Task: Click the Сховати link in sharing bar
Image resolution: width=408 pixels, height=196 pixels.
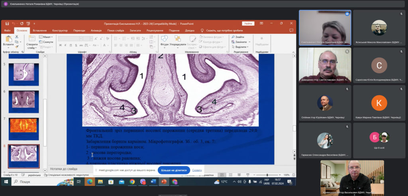Action: pyautogui.click(x=197, y=170)
